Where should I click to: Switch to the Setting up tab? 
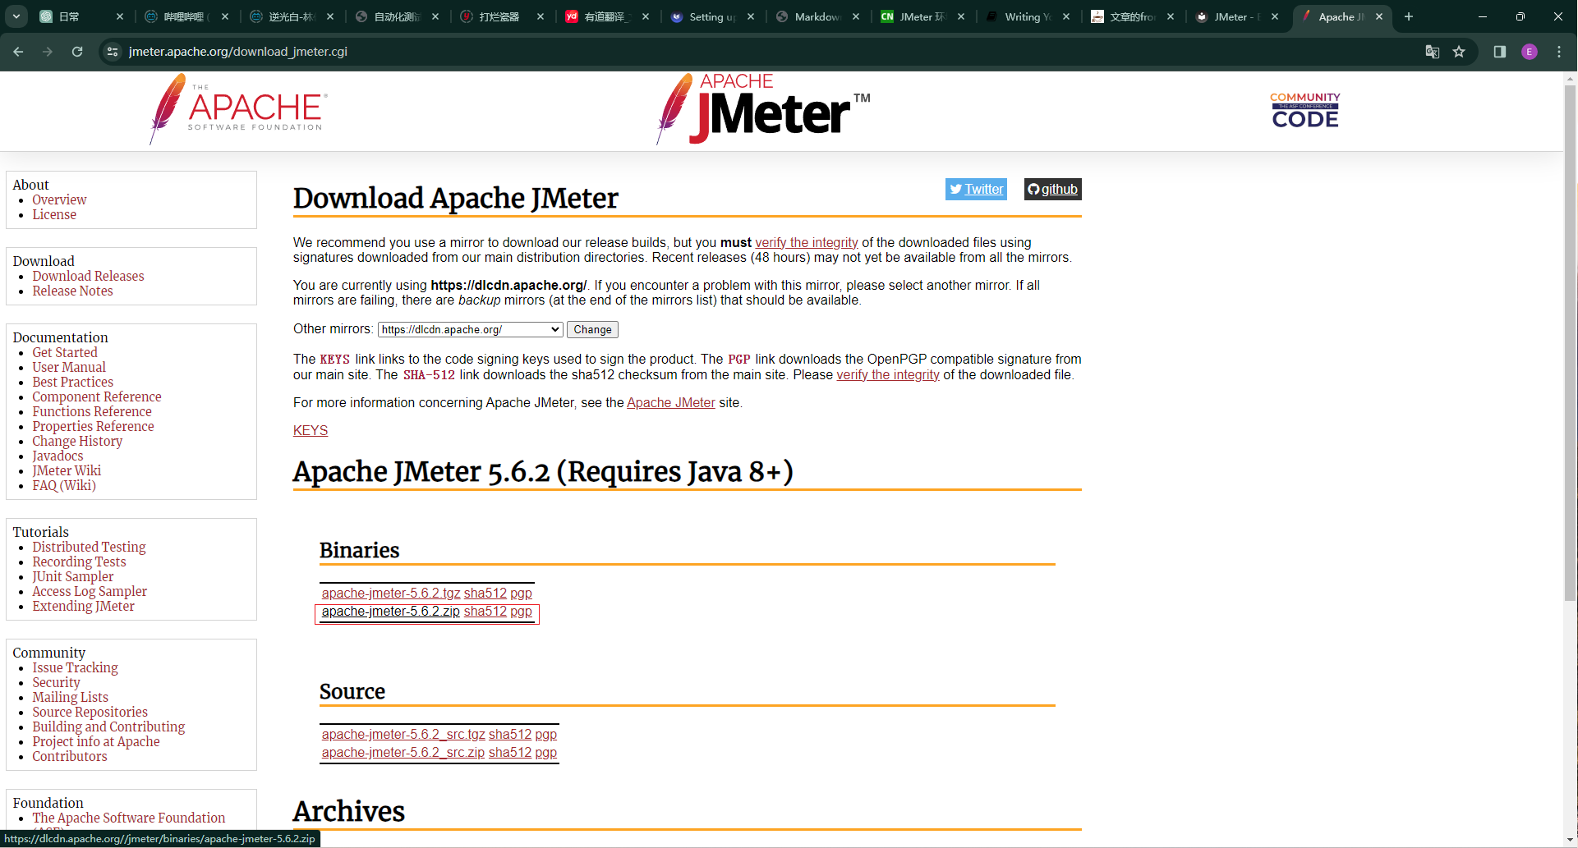click(711, 16)
